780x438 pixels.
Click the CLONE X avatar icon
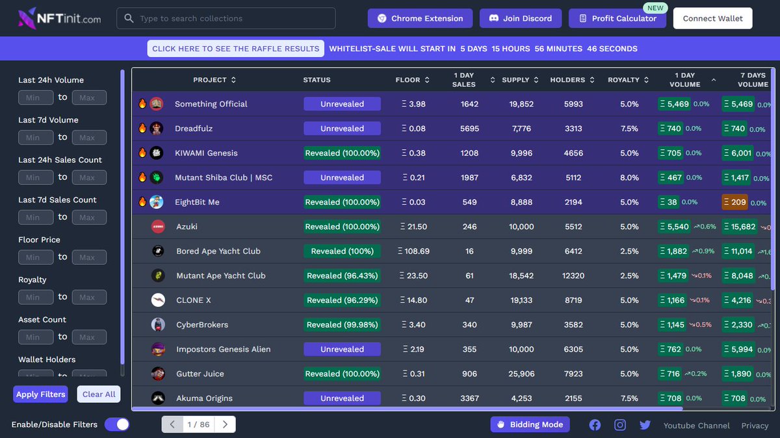point(158,300)
